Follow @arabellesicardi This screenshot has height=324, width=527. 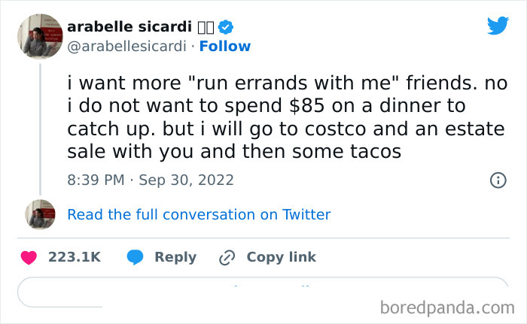coord(224,46)
